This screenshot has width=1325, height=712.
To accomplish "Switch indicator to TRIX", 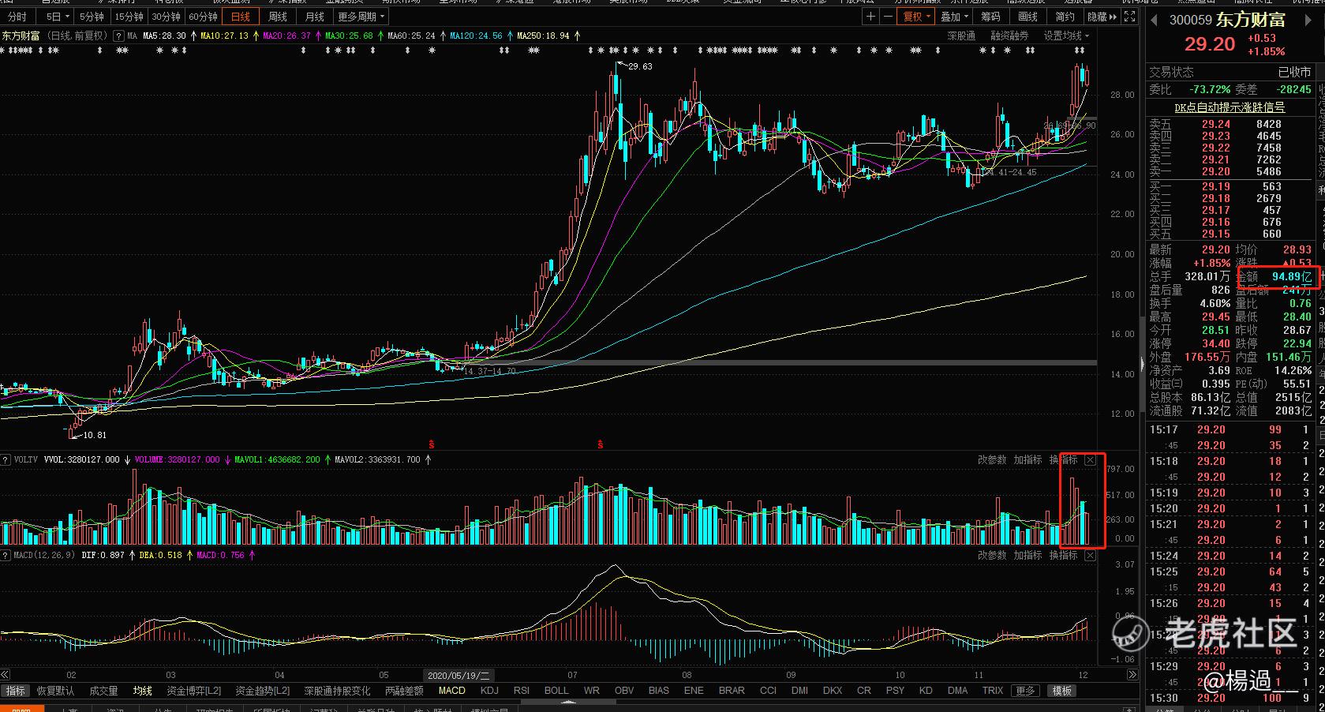I will 993,691.
